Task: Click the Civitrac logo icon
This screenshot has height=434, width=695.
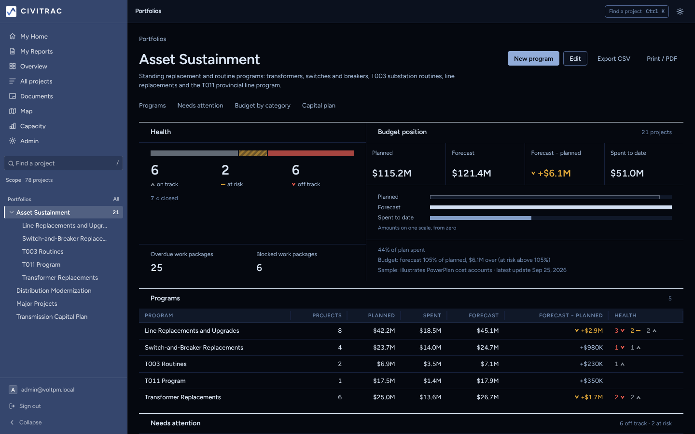Action: (x=11, y=11)
